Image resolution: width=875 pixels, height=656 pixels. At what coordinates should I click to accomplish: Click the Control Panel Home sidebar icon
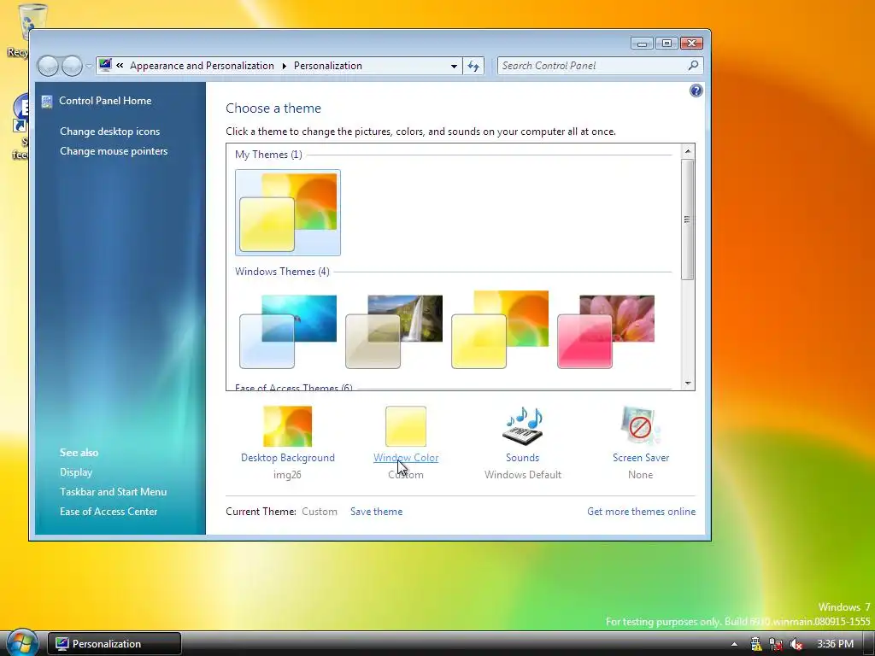47,101
